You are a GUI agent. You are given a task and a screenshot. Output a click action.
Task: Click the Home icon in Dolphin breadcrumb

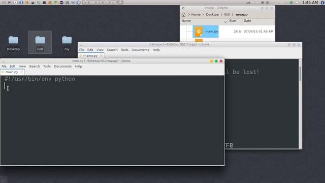tap(183, 15)
